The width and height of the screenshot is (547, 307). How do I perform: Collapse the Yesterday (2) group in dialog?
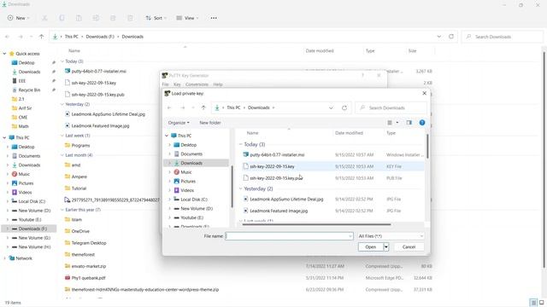click(240, 188)
